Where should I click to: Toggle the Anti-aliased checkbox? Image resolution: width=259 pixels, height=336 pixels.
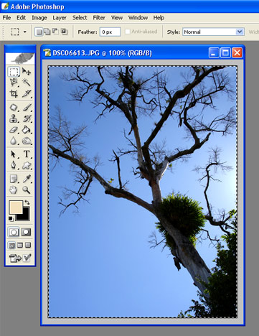[128, 32]
